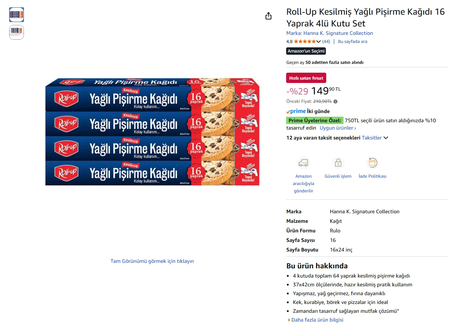Expand the Taksitler installment options

tap(375, 138)
